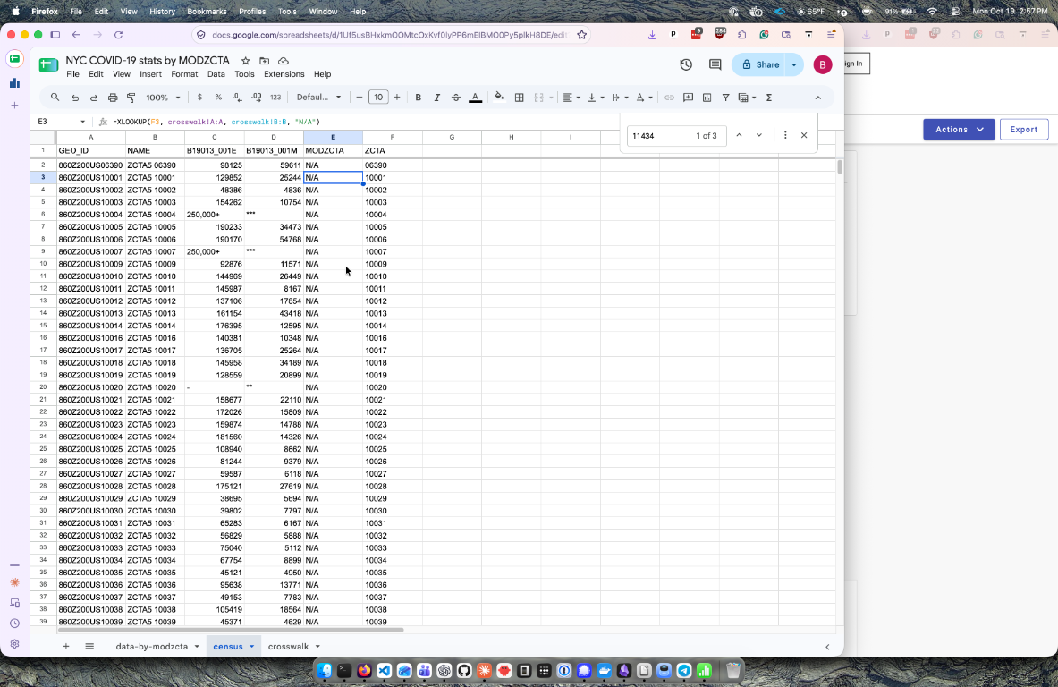View cloud document status icon

[284, 61]
